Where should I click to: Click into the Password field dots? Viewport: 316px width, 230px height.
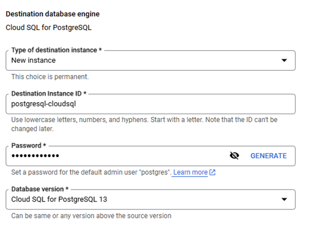tap(35, 156)
